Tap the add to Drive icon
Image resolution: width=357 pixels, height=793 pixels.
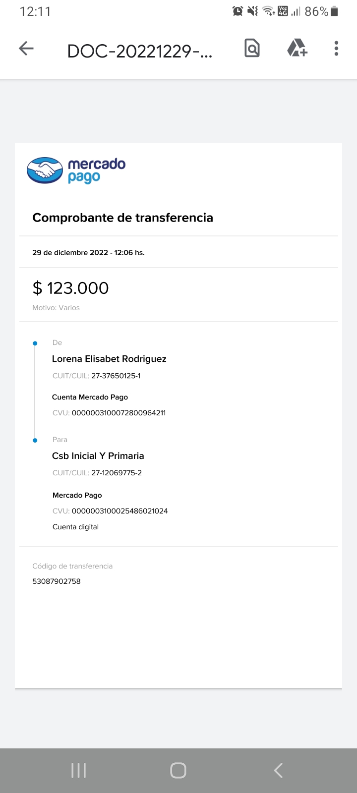coord(297,48)
